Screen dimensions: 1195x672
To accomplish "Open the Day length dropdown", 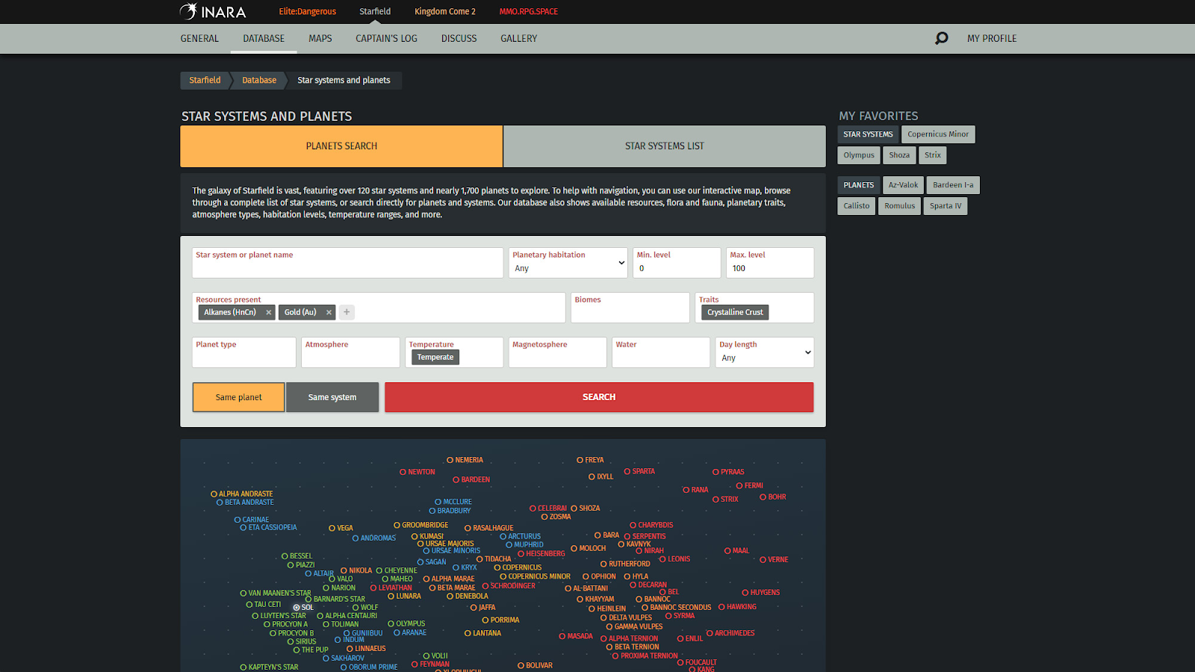I will pyautogui.click(x=765, y=352).
